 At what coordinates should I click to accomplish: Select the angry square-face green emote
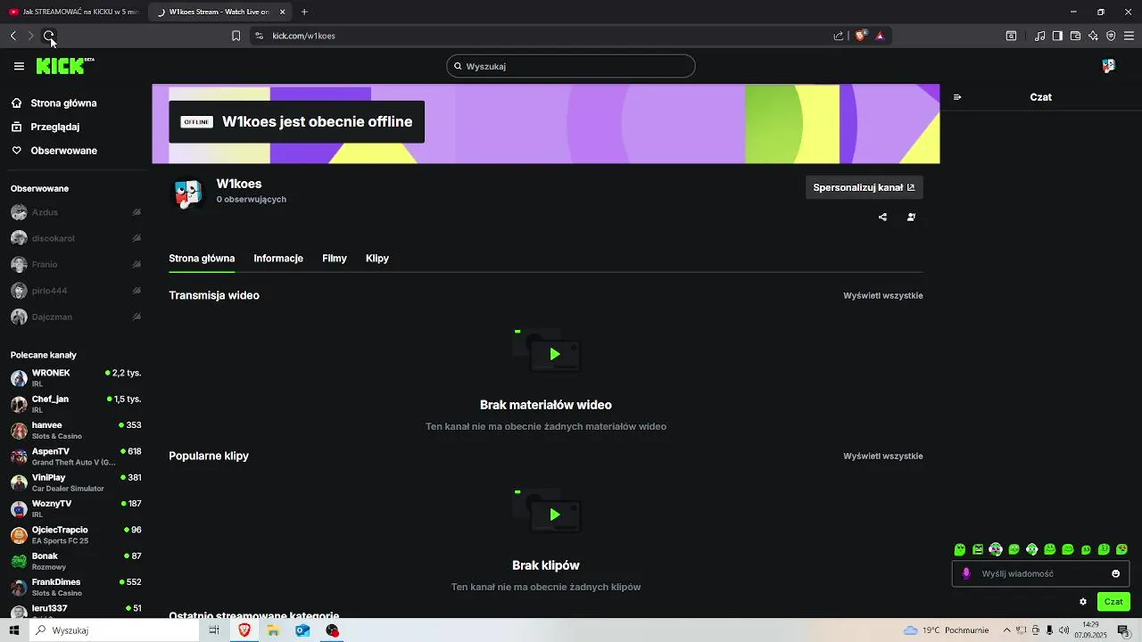pyautogui.click(x=978, y=549)
